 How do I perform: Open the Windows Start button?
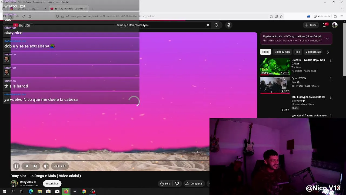coord(4,191)
